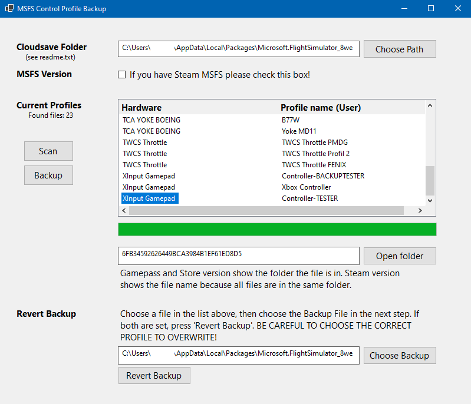Click the MSFS Control Profile Backup title icon
The width and height of the screenshot is (471, 404).
pyautogui.click(x=9, y=8)
